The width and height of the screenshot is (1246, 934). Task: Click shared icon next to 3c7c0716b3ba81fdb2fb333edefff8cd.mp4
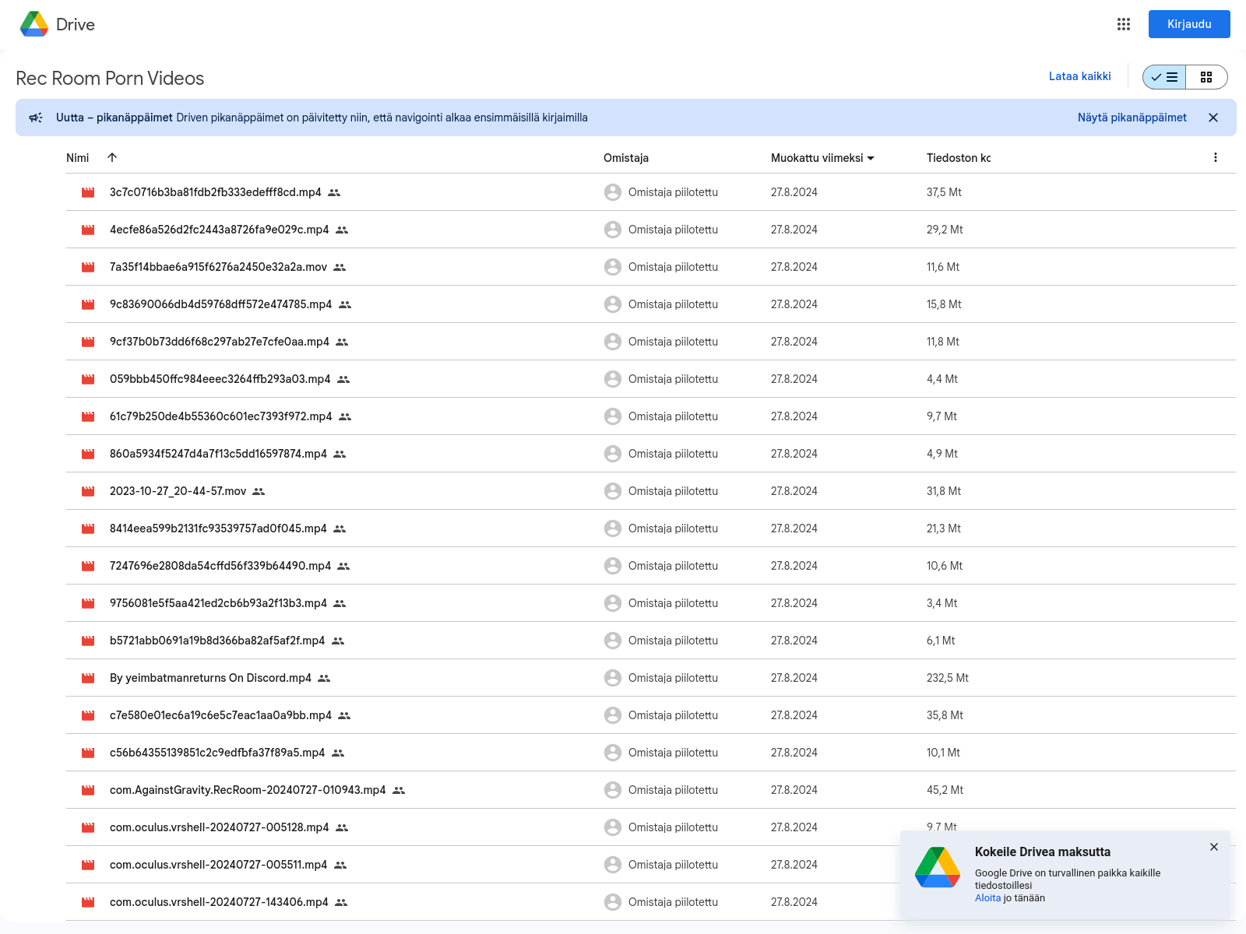tap(334, 192)
